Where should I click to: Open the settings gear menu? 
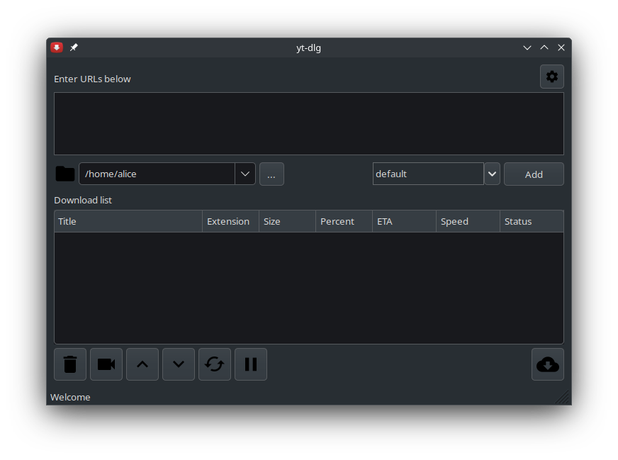[551, 77]
